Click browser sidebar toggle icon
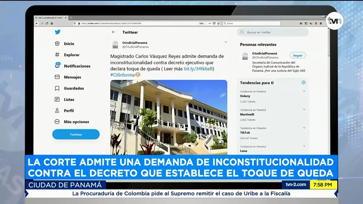Screen dimensions: 363x204 pyautogui.click(x=306, y=23)
